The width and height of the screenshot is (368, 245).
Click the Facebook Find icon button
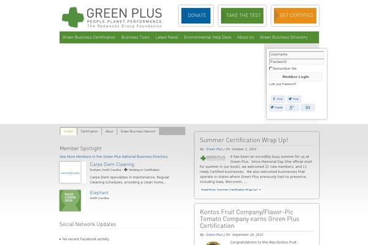point(278,99)
